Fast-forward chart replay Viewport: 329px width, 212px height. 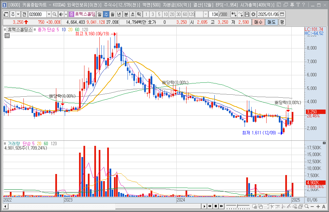pos(221,206)
